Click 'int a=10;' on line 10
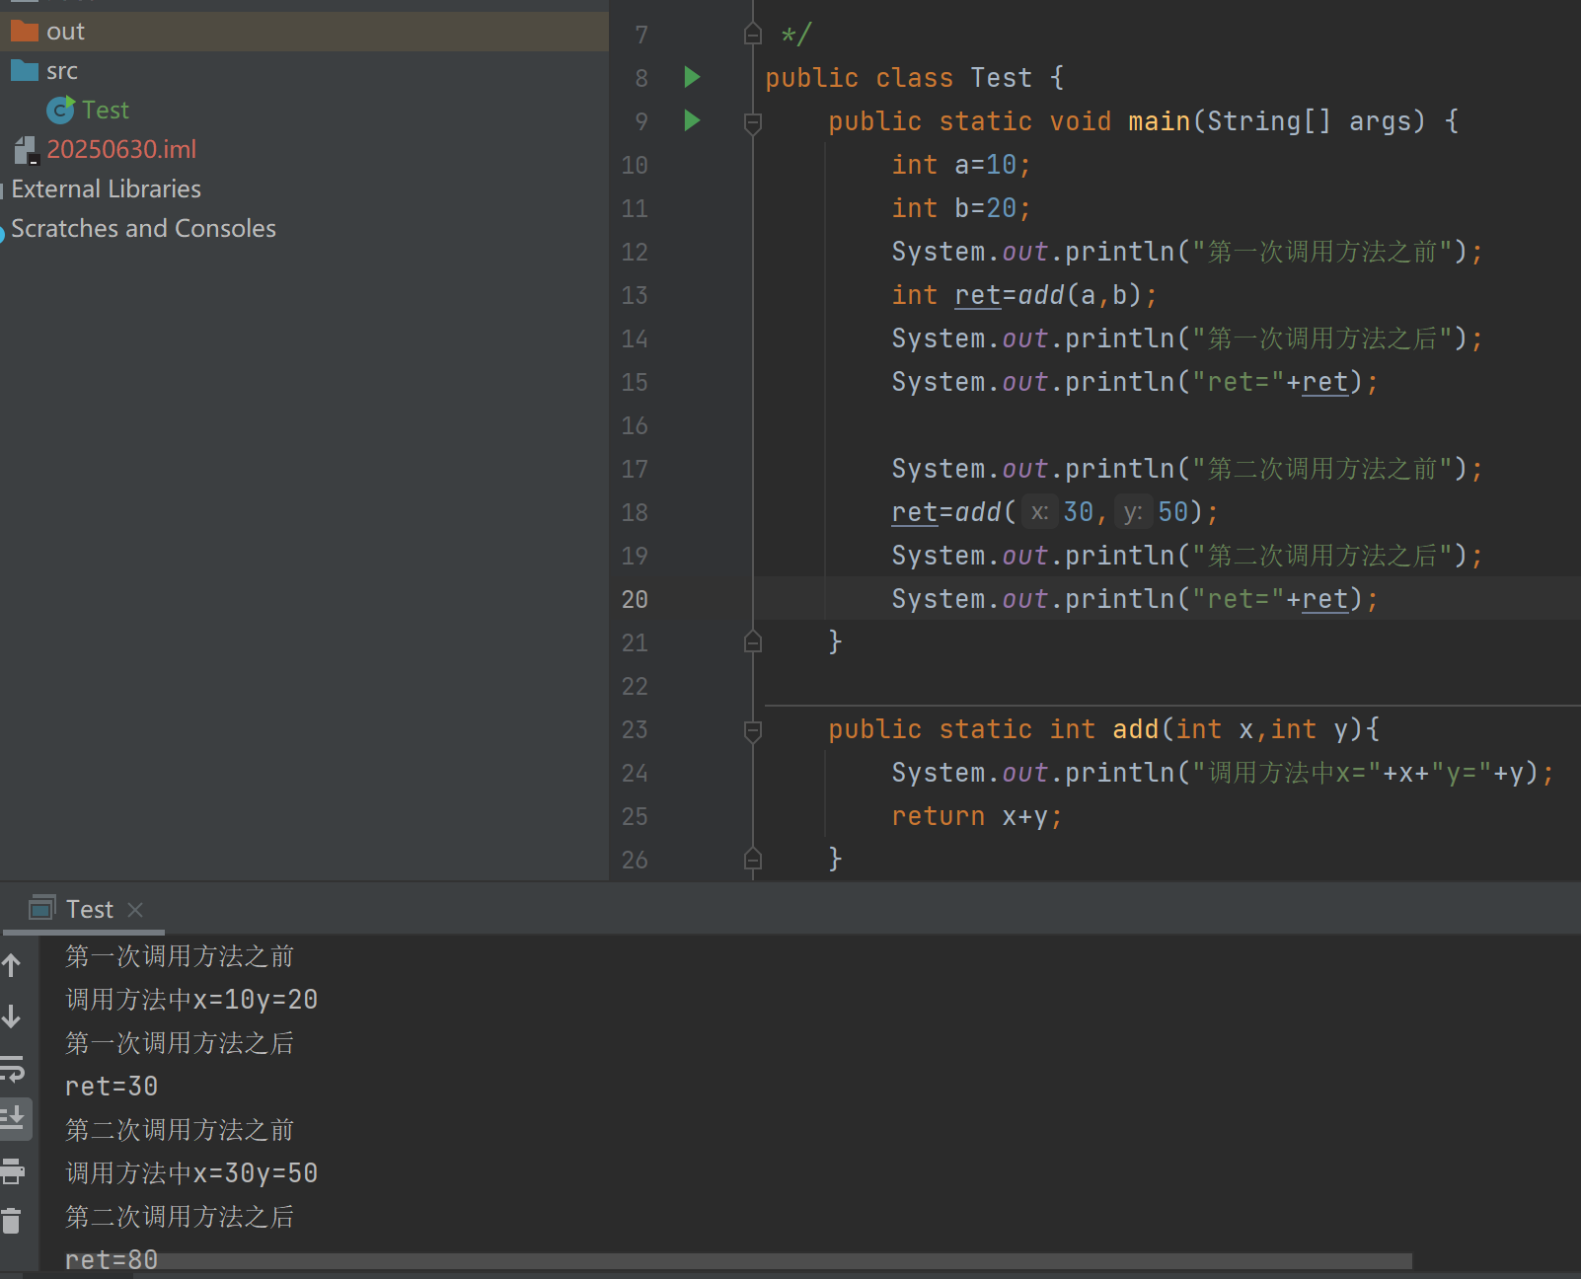The image size is (1581, 1279). coord(961,165)
